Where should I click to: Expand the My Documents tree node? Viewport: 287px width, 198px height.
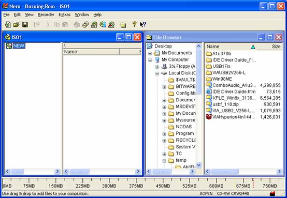tap(150, 53)
